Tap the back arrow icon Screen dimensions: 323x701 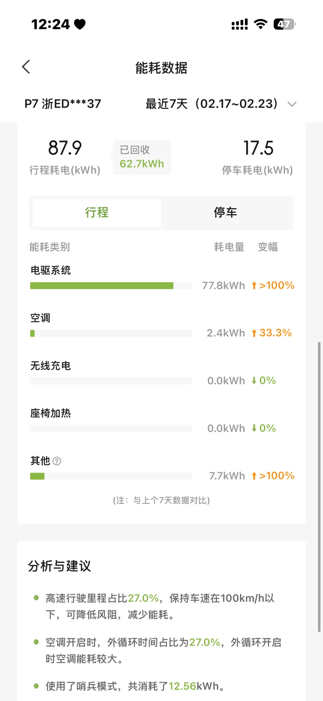click(x=26, y=67)
